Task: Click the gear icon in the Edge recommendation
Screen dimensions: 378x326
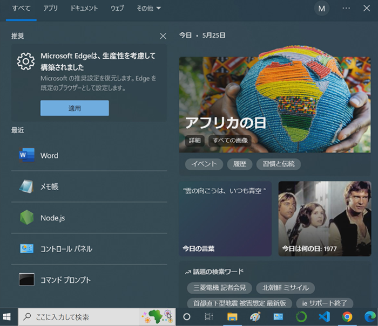Action: [x=26, y=61]
